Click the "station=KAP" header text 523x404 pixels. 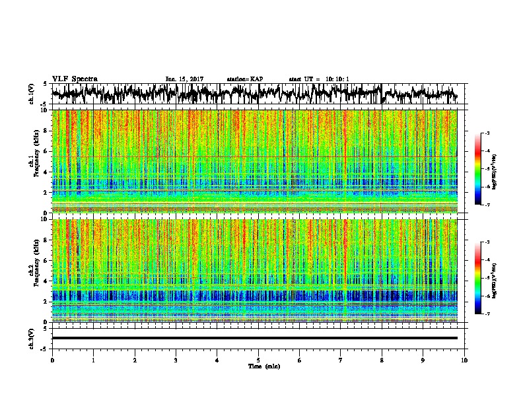click(245, 79)
